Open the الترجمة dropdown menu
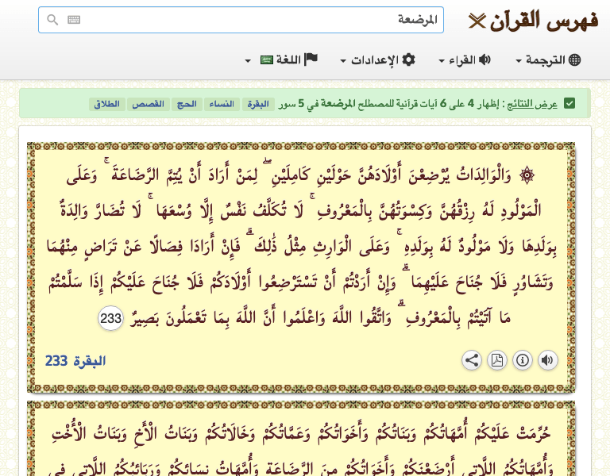Screen dimensions: 610x476 [549, 59]
